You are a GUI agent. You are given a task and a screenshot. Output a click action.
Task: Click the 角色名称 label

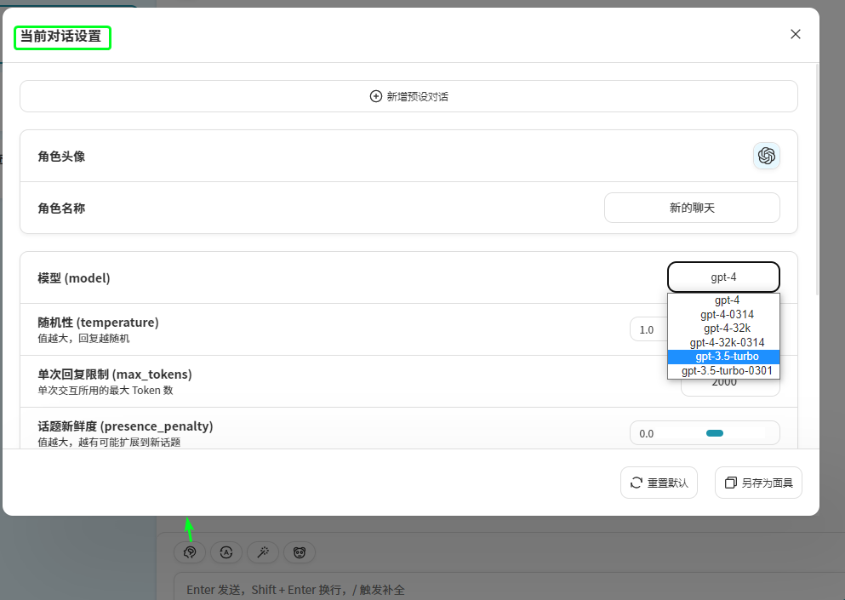pyautogui.click(x=61, y=209)
